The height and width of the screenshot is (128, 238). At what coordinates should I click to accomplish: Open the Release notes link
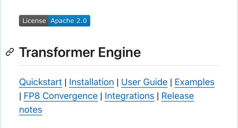[x=178, y=96]
